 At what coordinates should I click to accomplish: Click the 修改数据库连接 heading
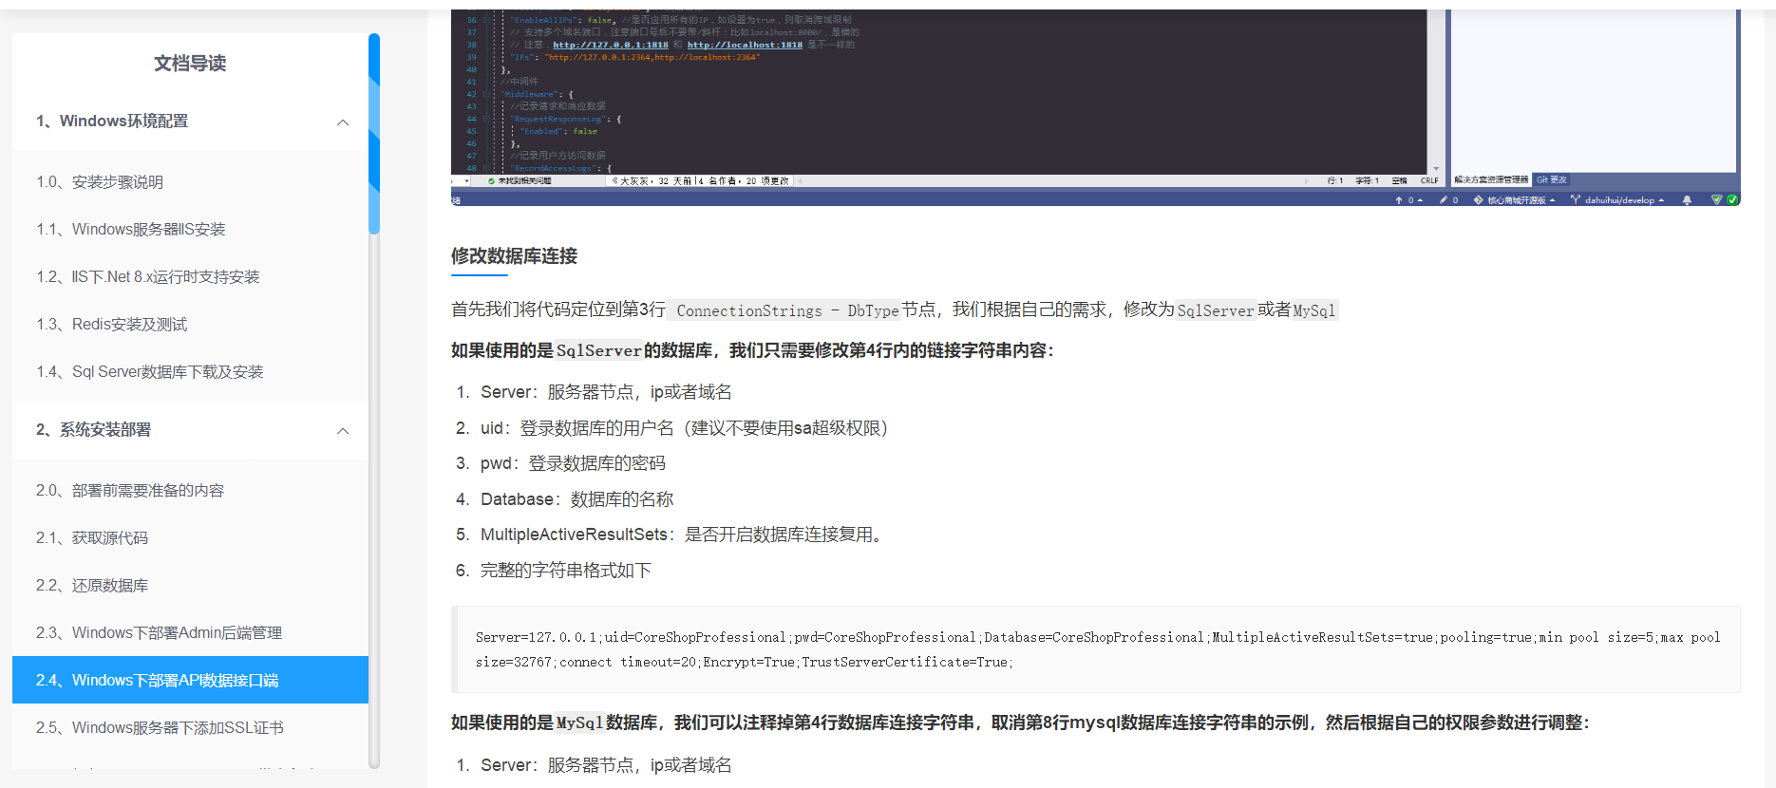514,256
